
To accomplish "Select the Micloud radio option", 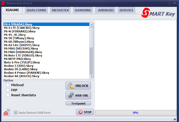I will 8,85.
